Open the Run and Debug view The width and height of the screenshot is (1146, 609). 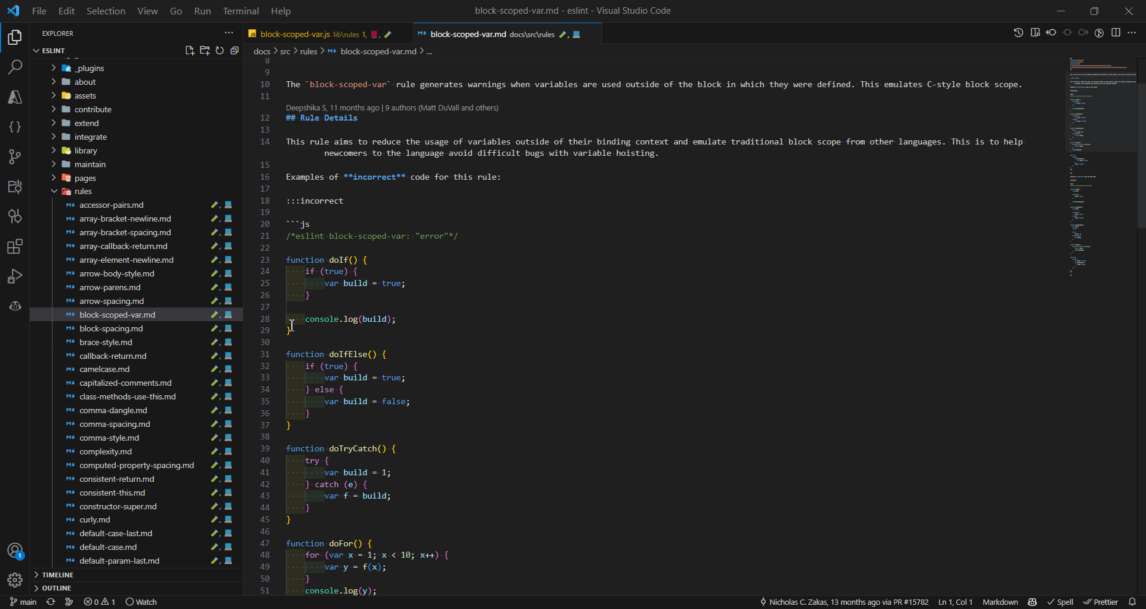[15, 276]
